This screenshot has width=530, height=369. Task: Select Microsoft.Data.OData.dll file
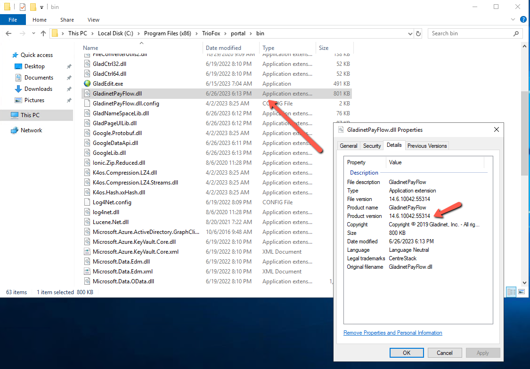pos(123,281)
